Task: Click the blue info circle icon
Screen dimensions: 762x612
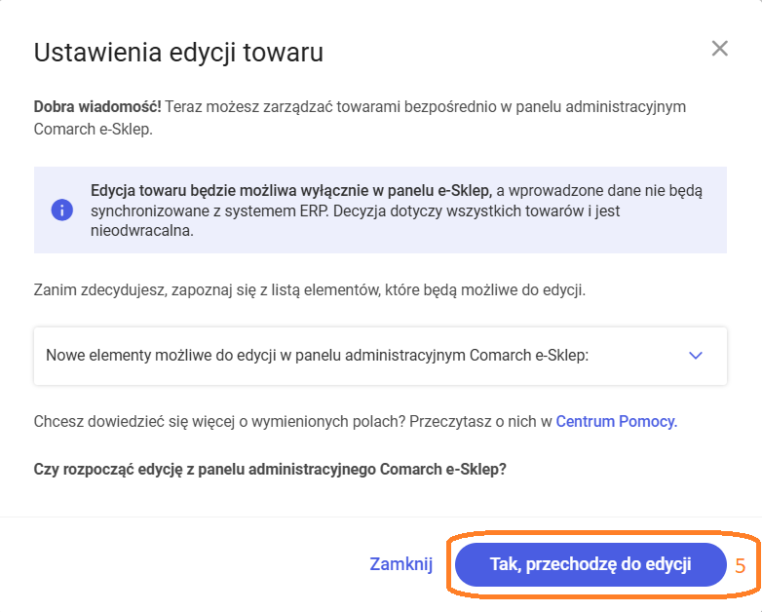Action: point(62,210)
